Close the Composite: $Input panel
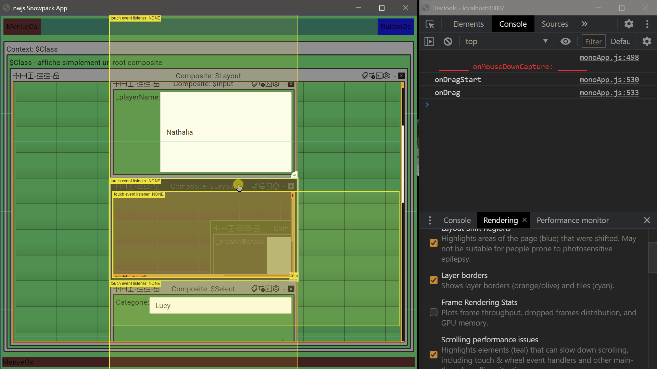The height and width of the screenshot is (369, 657). coord(291,84)
